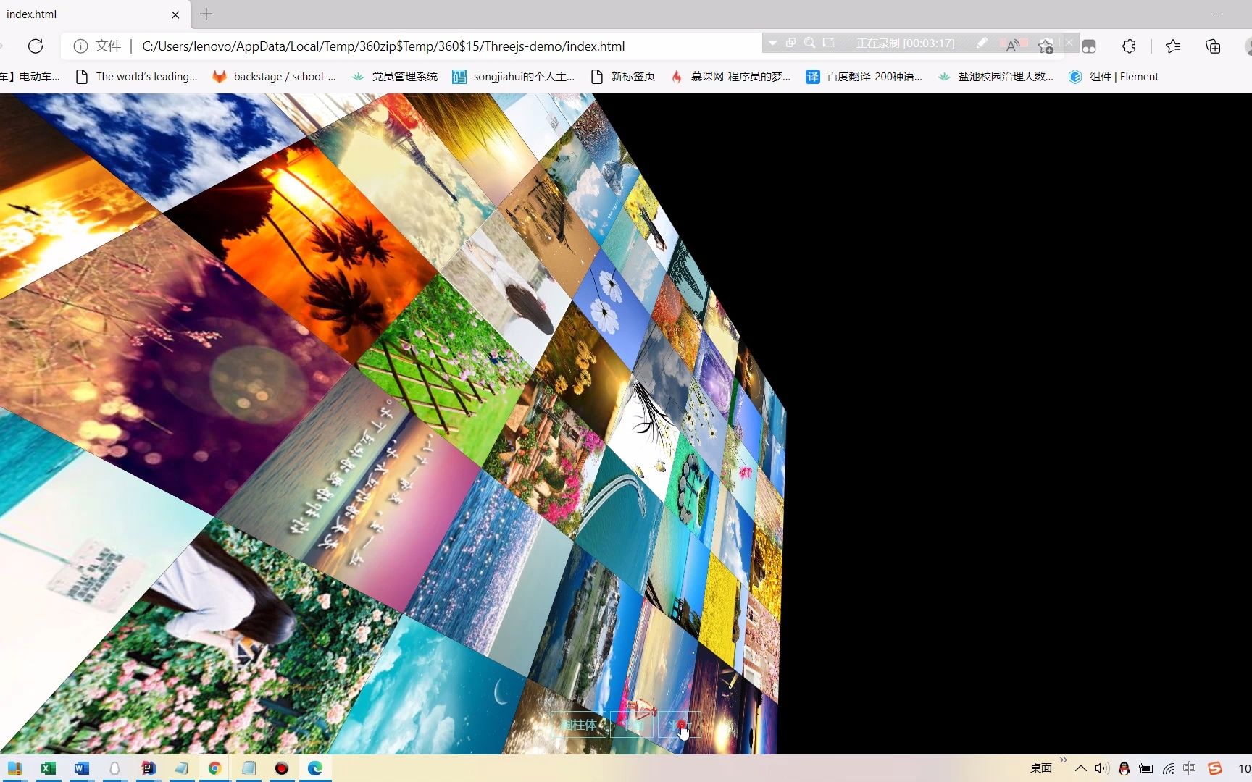
Task: Open the battery status tray icon
Action: [1146, 768]
